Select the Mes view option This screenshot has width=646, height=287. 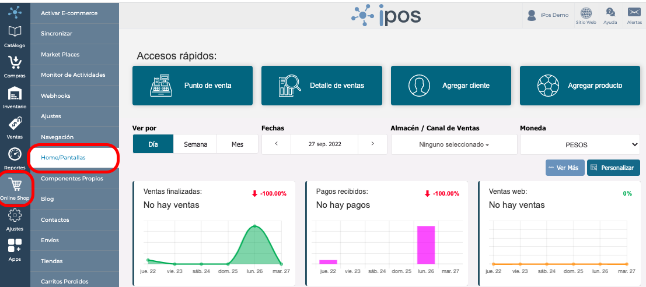pyautogui.click(x=238, y=144)
